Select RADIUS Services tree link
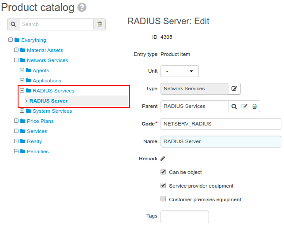The image size is (284, 229). click(x=54, y=91)
